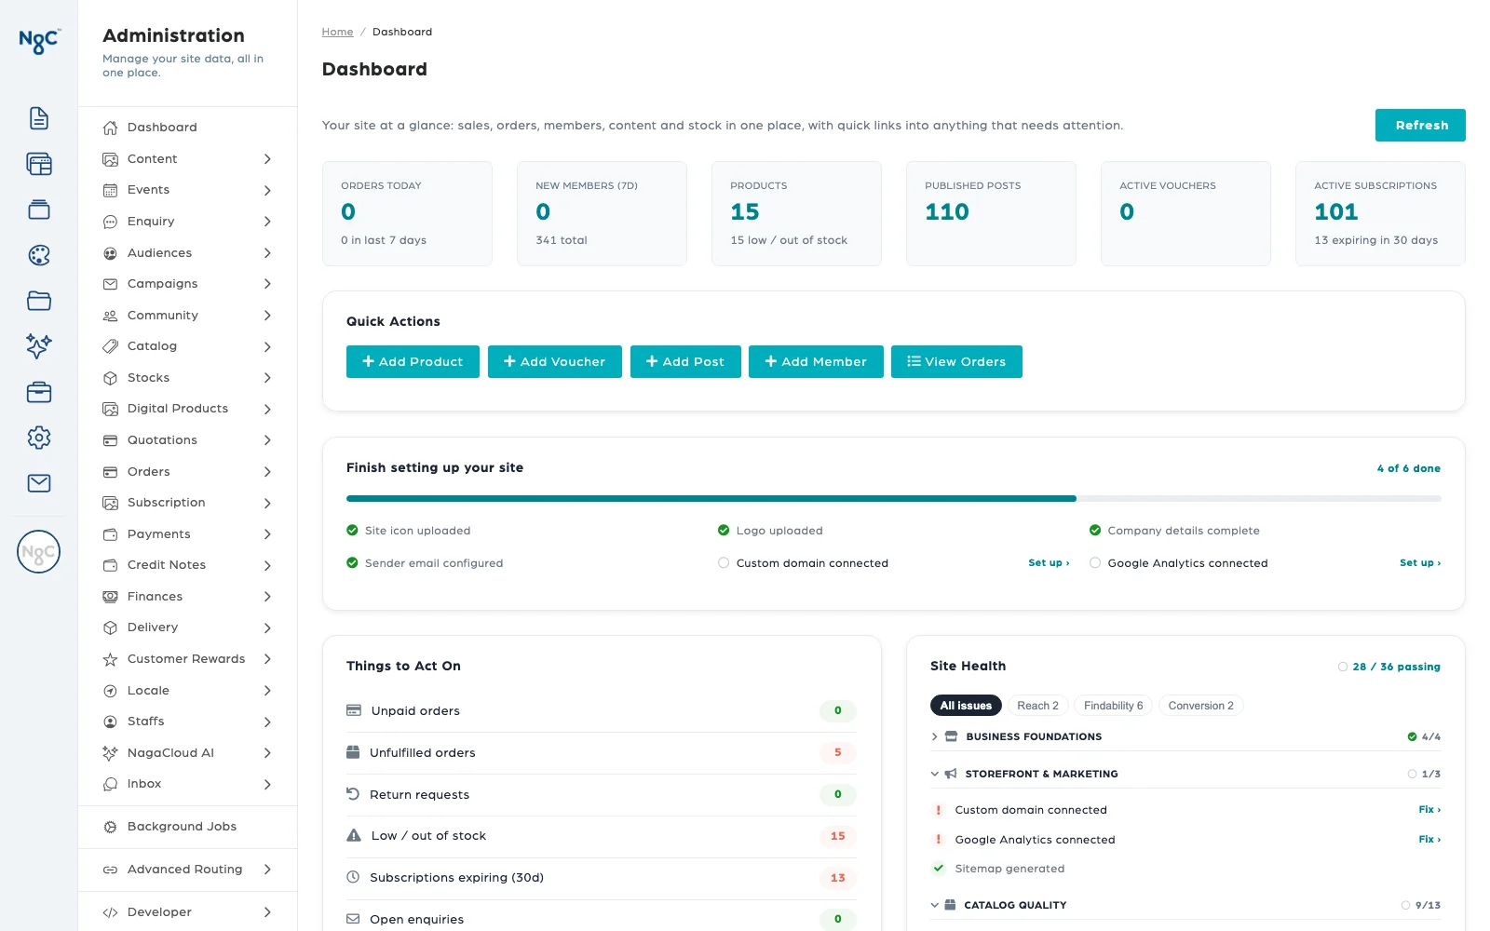This screenshot has height=931, width=1490.
Task: Click the round NgC avatar in left rail
Action: pyautogui.click(x=39, y=552)
